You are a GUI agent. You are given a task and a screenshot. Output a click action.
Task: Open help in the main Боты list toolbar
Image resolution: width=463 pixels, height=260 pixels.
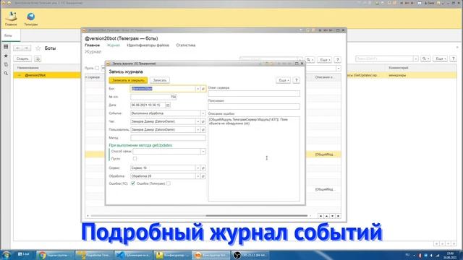point(454,58)
